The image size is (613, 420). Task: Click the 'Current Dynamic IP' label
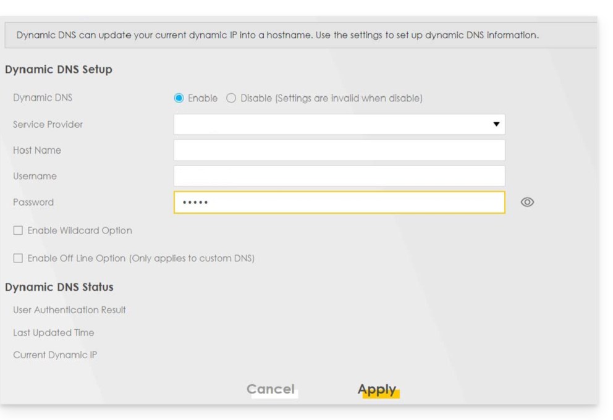pyautogui.click(x=55, y=355)
